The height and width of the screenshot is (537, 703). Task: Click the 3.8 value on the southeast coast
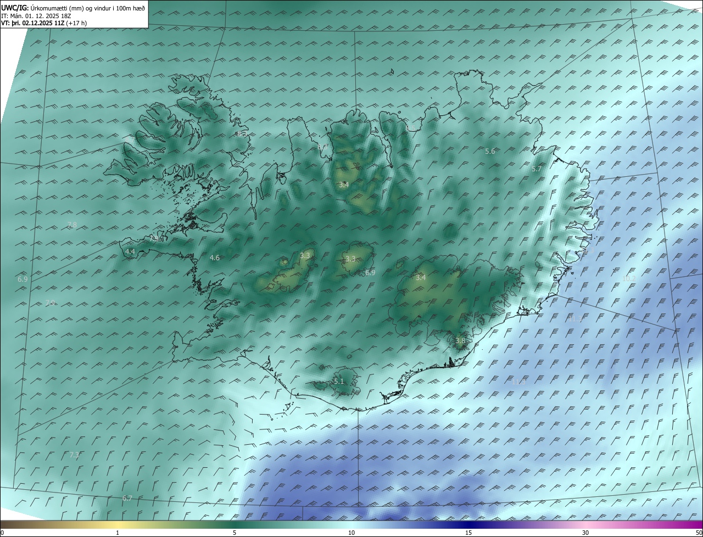pyautogui.click(x=460, y=340)
